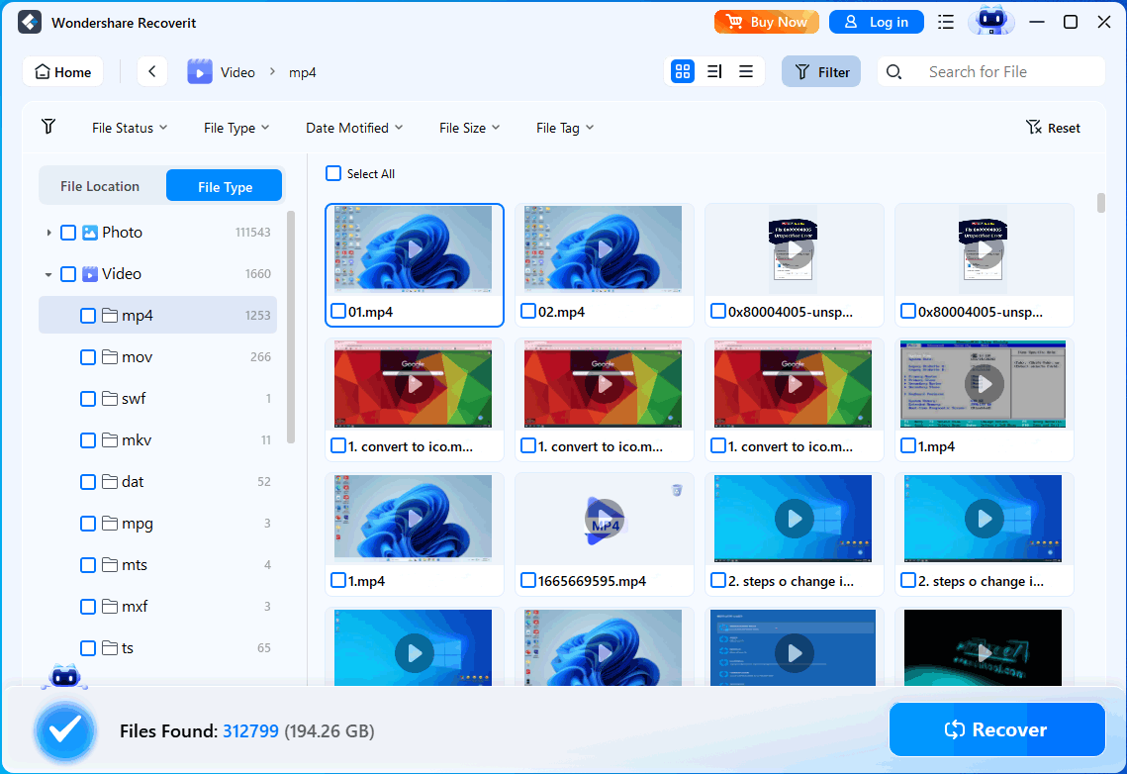This screenshot has width=1127, height=774.
Task: Check the mp4 folder checkbox
Action: point(88,316)
